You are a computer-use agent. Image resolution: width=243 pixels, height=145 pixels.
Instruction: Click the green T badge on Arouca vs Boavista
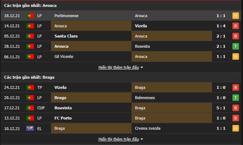coord(235,46)
